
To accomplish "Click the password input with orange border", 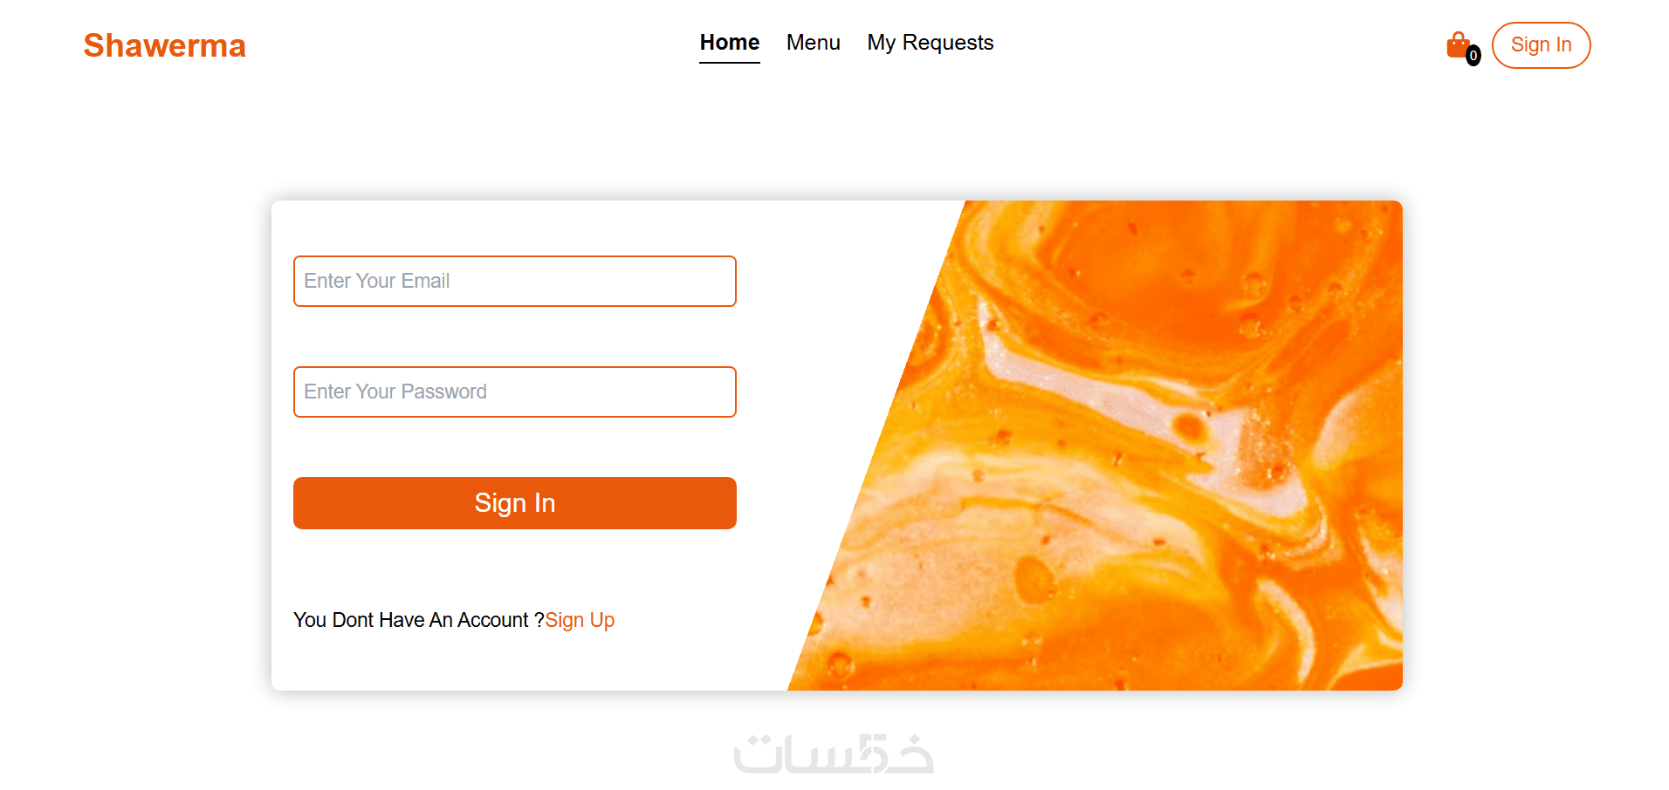I will [x=515, y=392].
